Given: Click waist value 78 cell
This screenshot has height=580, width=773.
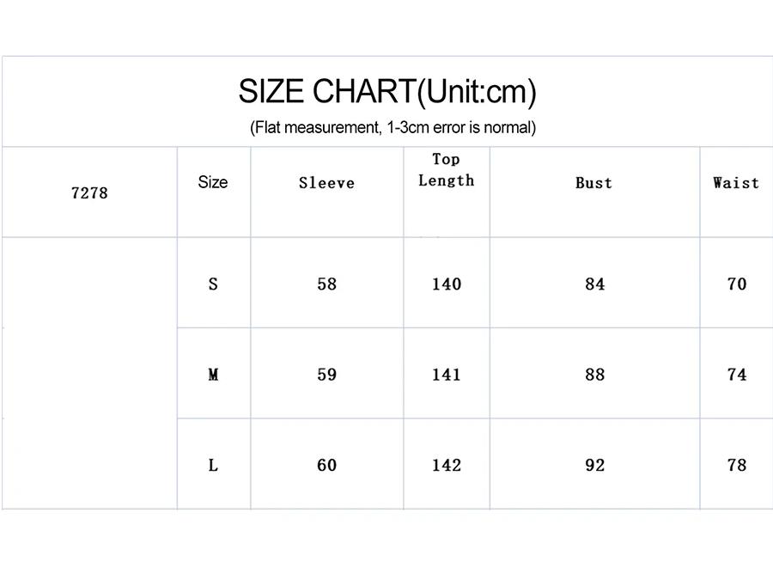Looking at the screenshot, I should (736, 465).
